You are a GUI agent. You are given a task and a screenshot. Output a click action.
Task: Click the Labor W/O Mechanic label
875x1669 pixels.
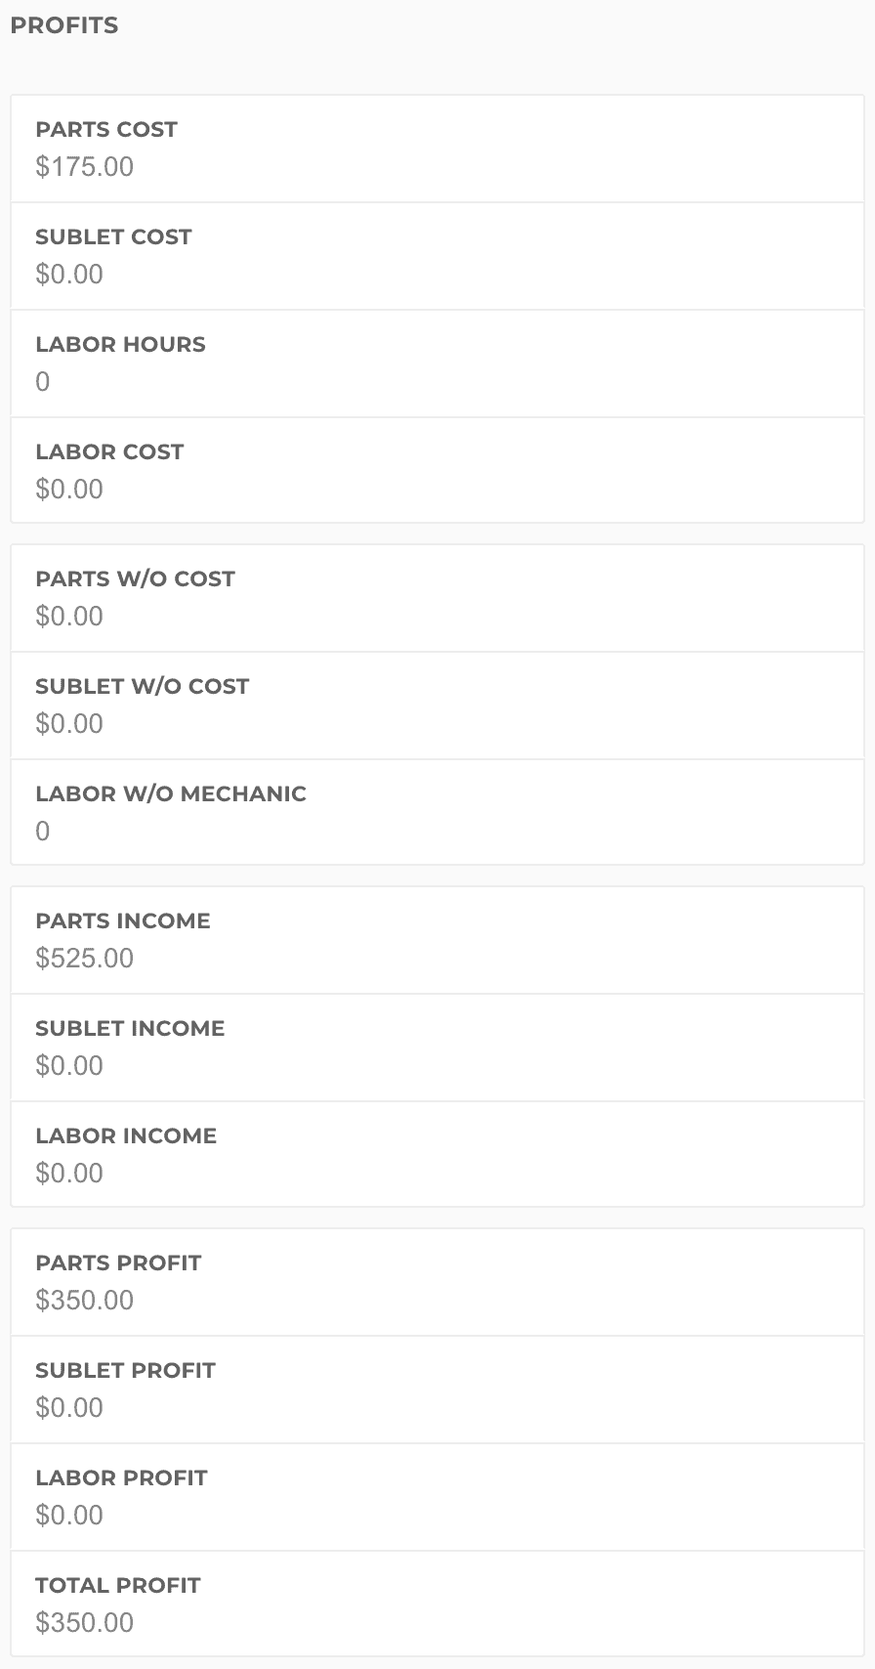click(171, 794)
